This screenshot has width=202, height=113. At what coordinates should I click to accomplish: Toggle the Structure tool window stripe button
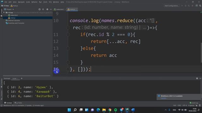coord(2,95)
